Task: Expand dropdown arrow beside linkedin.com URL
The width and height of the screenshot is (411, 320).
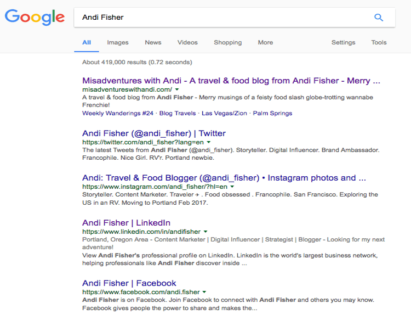Action: click(x=206, y=232)
